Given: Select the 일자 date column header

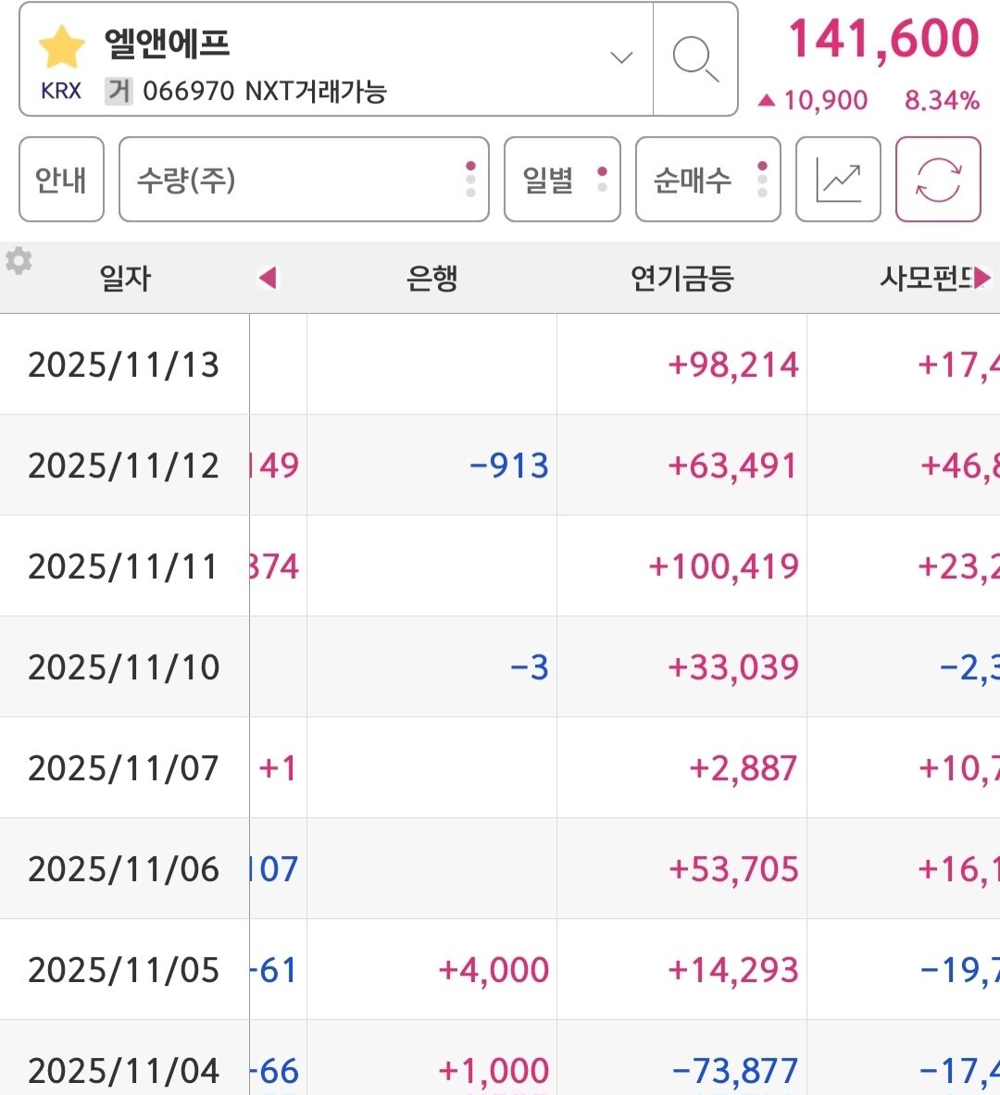Looking at the screenshot, I should pyautogui.click(x=125, y=278).
